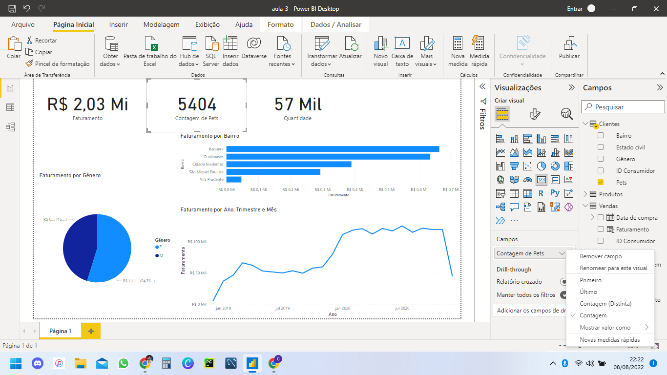
Task: Choose the Area chart visualization
Action: click(x=514, y=152)
